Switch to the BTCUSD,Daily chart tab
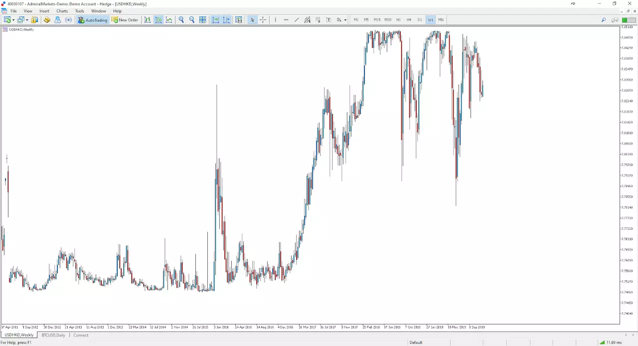The image size is (638, 346). pyautogui.click(x=53, y=335)
